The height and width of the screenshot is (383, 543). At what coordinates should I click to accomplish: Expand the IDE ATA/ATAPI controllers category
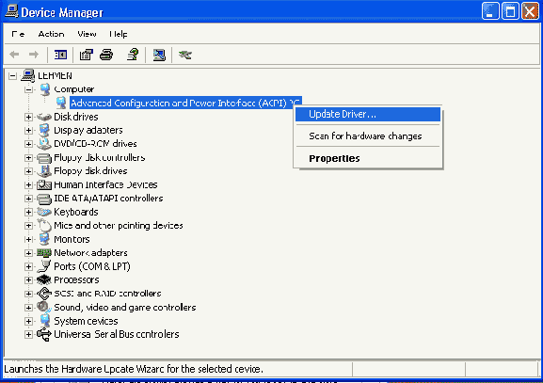point(29,199)
